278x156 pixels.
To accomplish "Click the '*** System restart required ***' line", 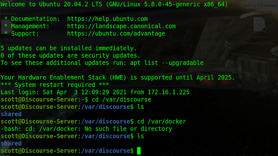I will point(55,85).
